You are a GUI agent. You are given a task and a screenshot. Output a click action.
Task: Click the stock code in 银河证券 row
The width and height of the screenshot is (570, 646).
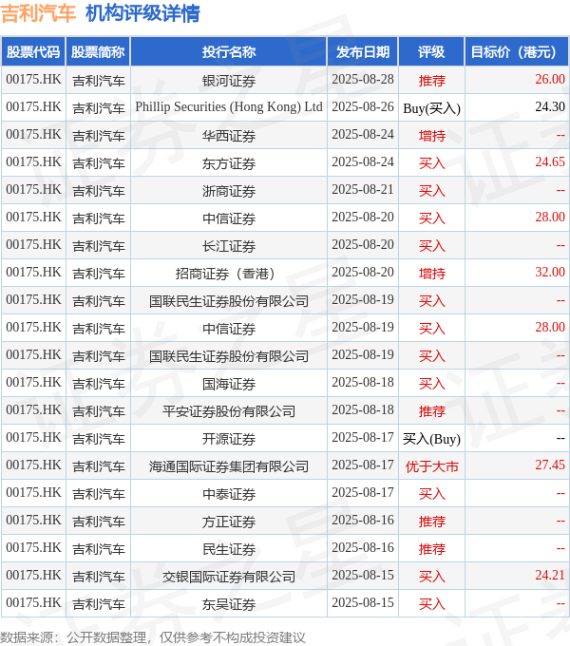pyautogui.click(x=33, y=79)
